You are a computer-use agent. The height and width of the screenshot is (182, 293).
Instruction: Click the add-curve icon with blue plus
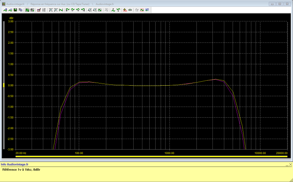(5, 10)
